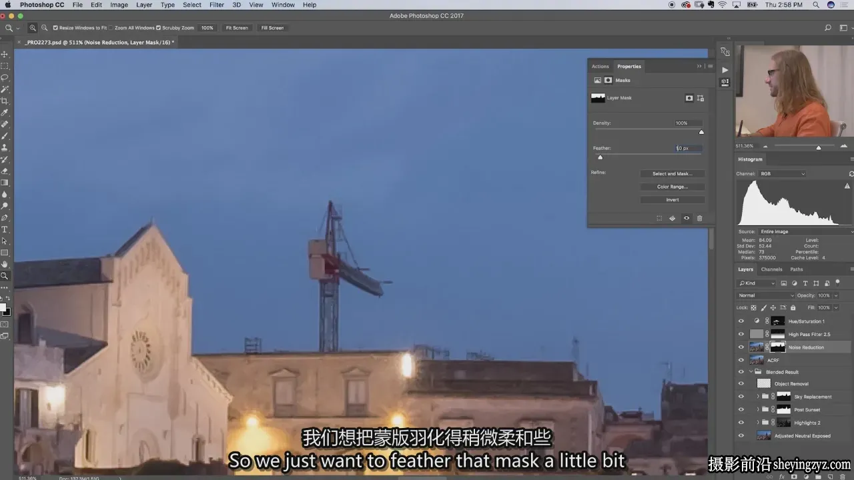This screenshot has width=854, height=480.
Task: Select the Magic Wand tool
Action: pyautogui.click(x=5, y=89)
